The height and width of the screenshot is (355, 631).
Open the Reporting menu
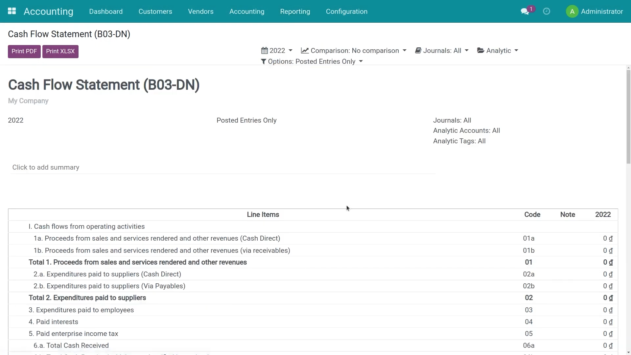tap(295, 12)
